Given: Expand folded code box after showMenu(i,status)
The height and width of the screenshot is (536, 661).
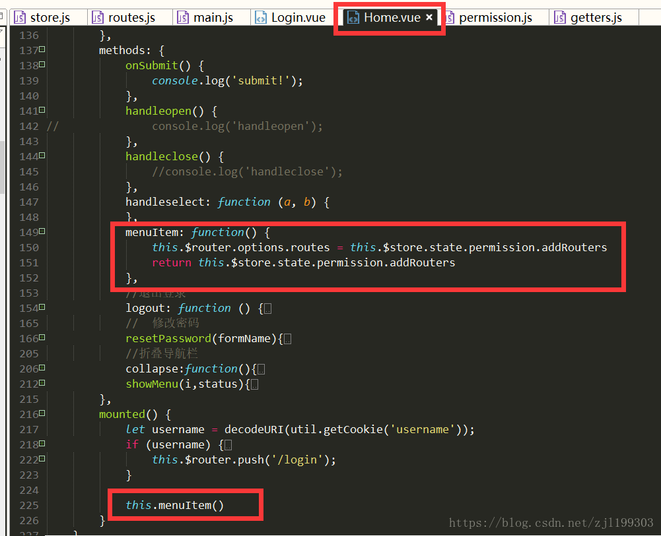Looking at the screenshot, I should [255, 384].
